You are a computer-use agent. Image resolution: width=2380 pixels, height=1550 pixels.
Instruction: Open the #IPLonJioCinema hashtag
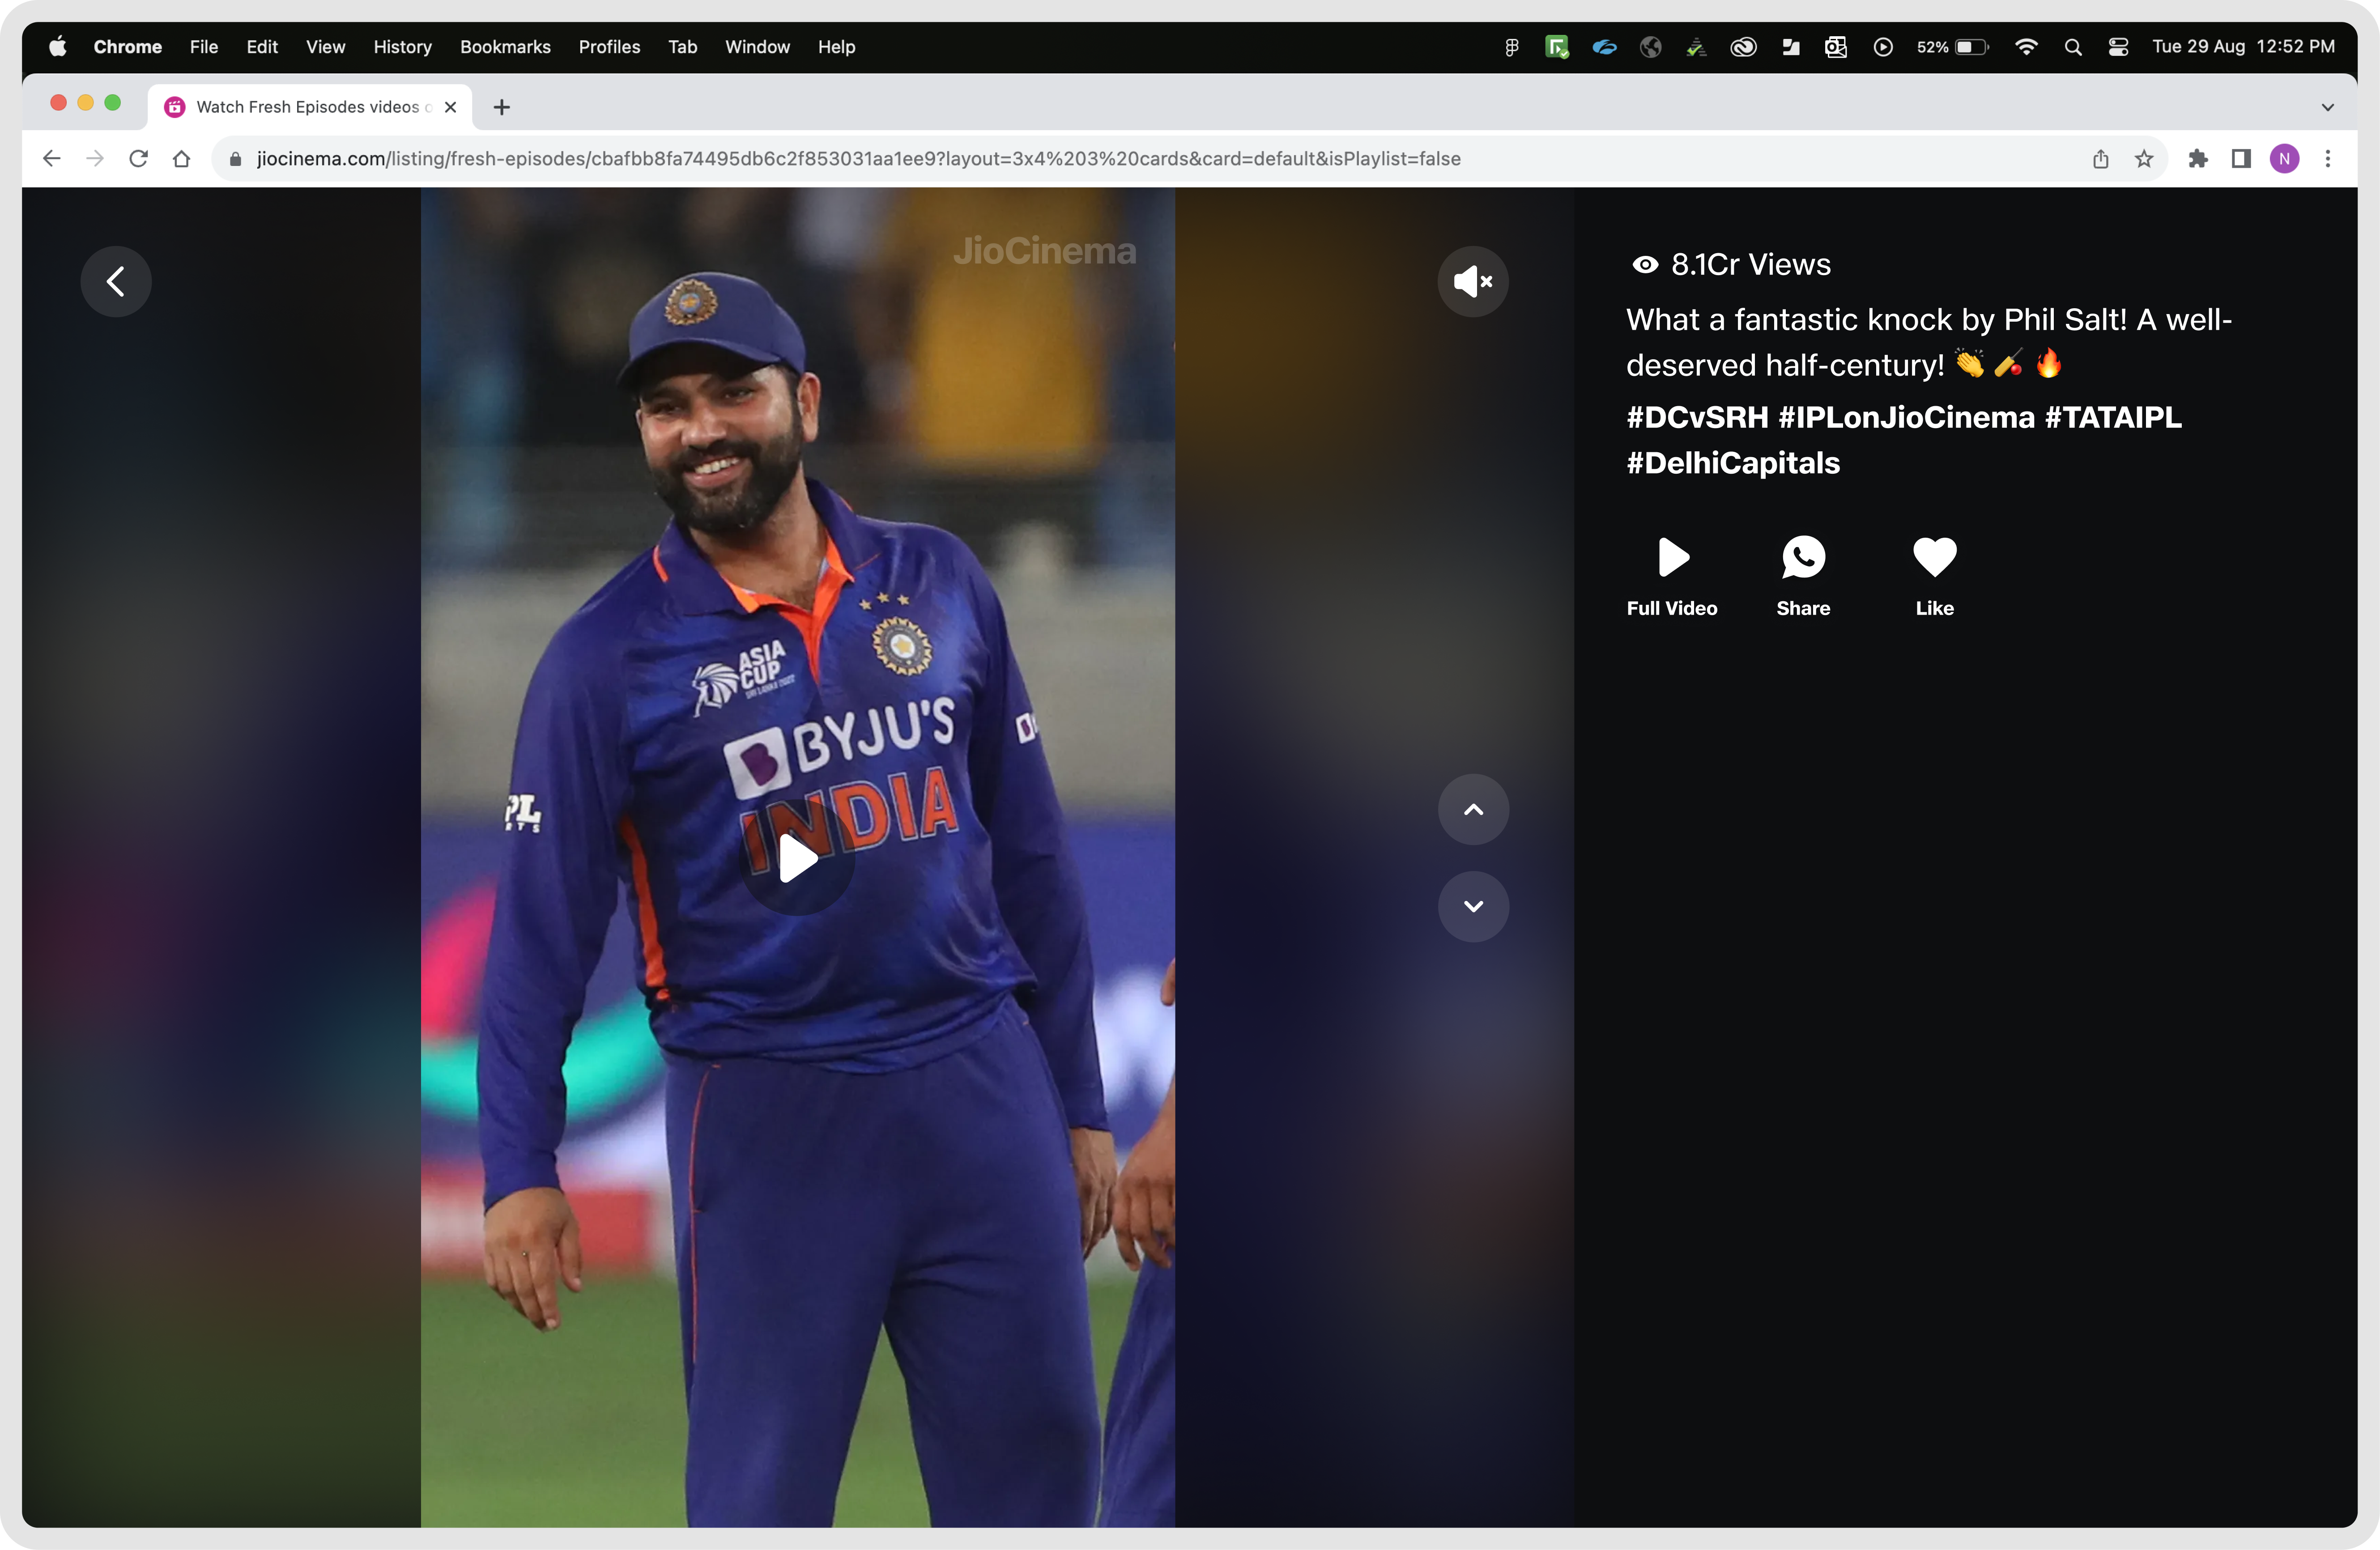pyautogui.click(x=1906, y=417)
